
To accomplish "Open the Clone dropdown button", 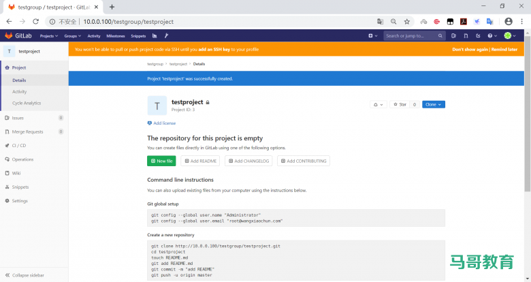I will tap(434, 104).
